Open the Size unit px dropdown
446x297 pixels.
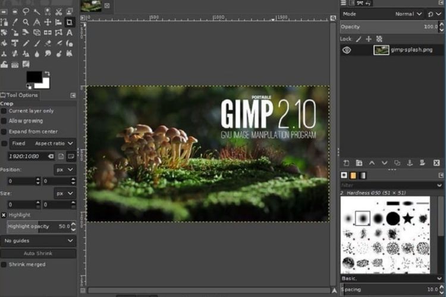coord(65,193)
